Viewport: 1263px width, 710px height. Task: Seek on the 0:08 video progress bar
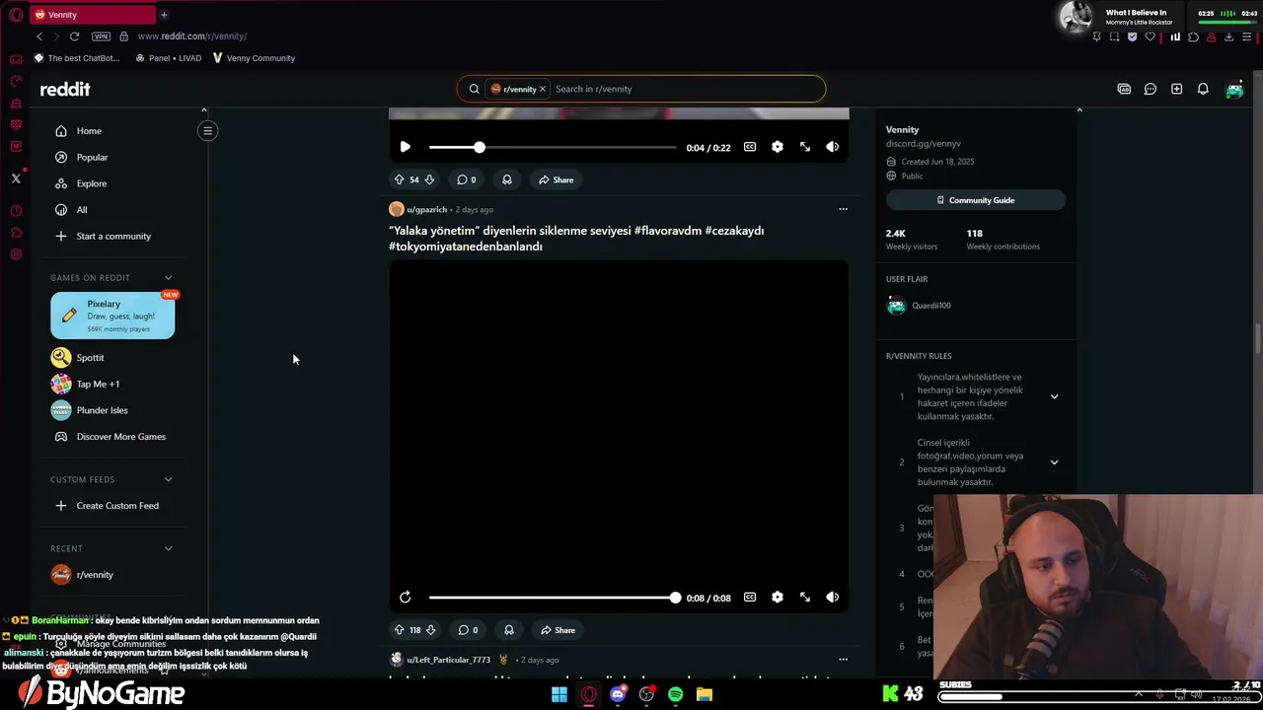pyautogui.click(x=553, y=598)
